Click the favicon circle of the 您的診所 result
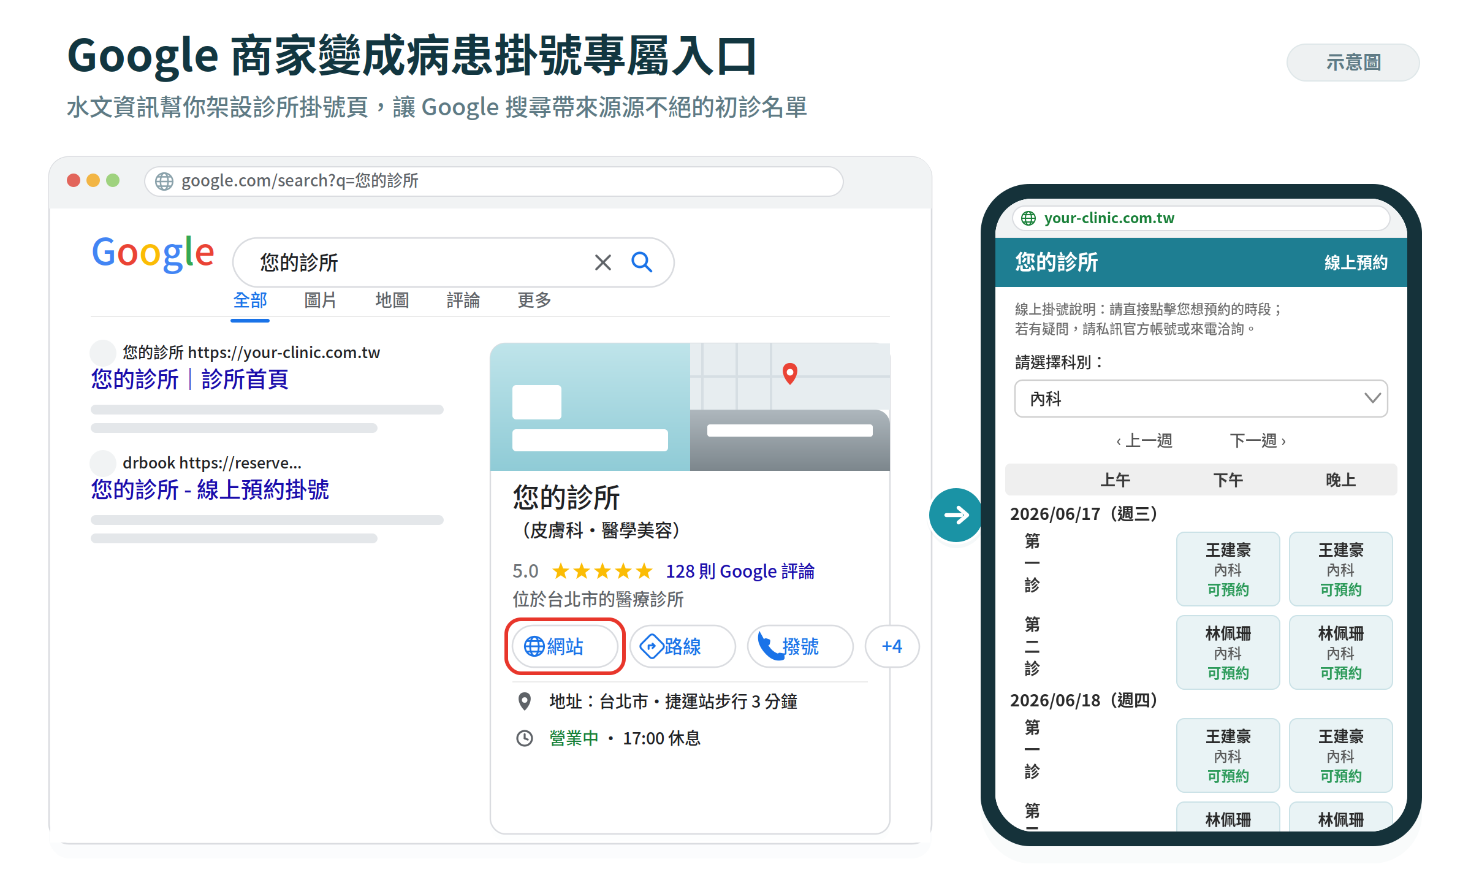This screenshot has width=1471, height=883. coord(103,353)
